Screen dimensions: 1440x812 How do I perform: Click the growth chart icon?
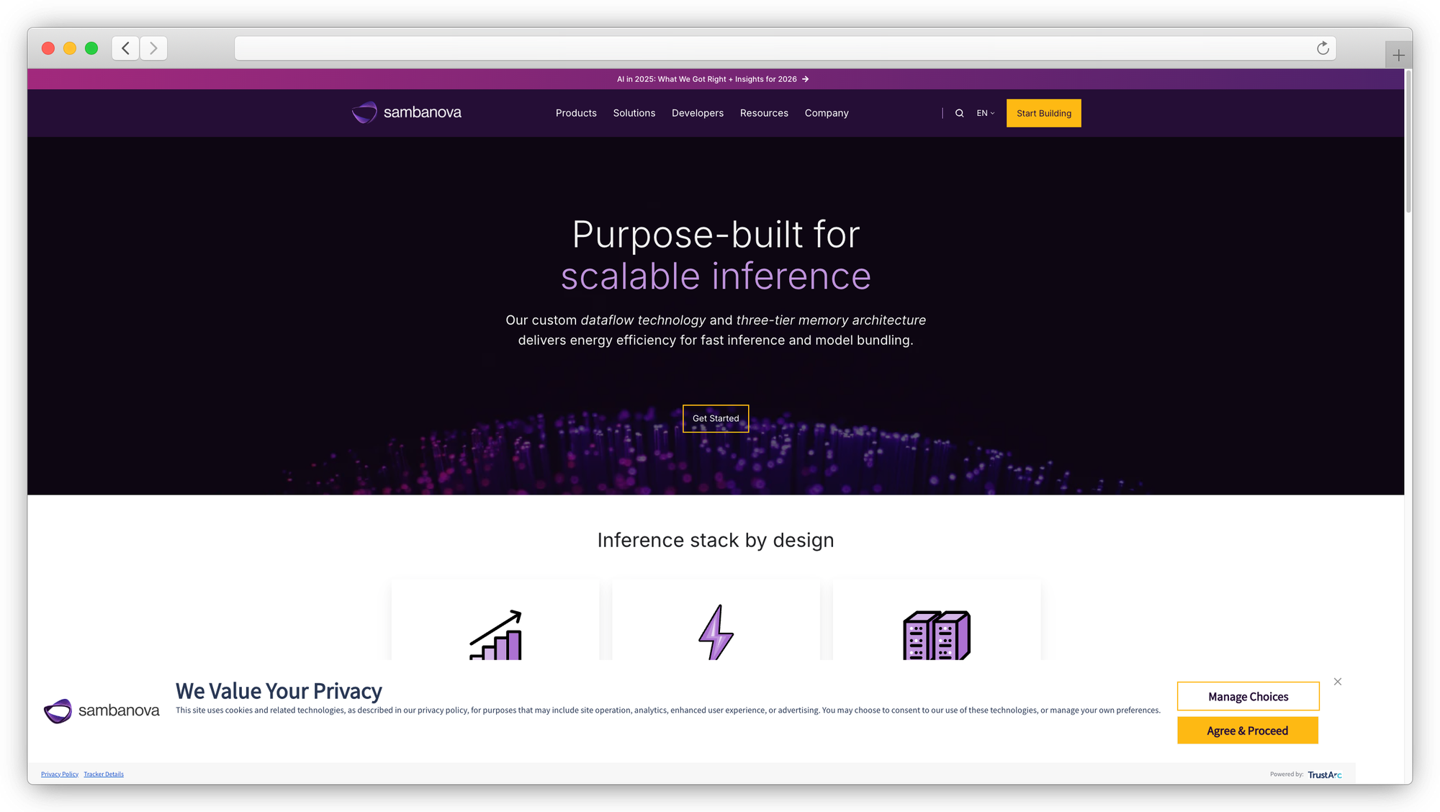(x=495, y=635)
